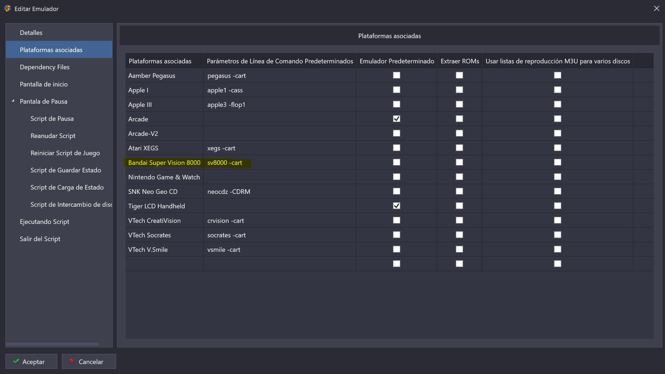Enable Extraer ROMs for Aamber Pegasus
Viewport: 665px width, 374px height.
click(x=459, y=75)
